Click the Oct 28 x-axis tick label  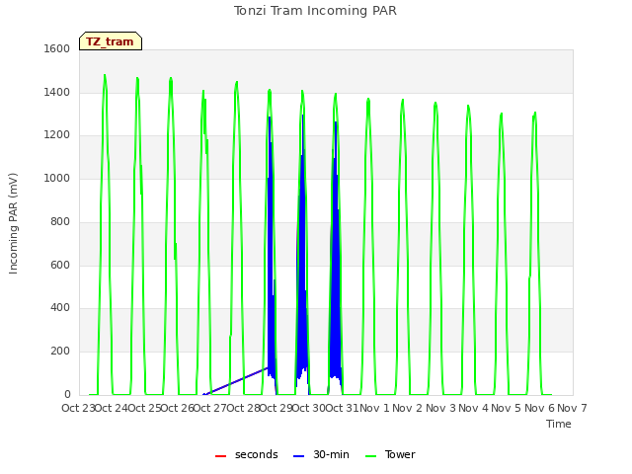pos(244,408)
